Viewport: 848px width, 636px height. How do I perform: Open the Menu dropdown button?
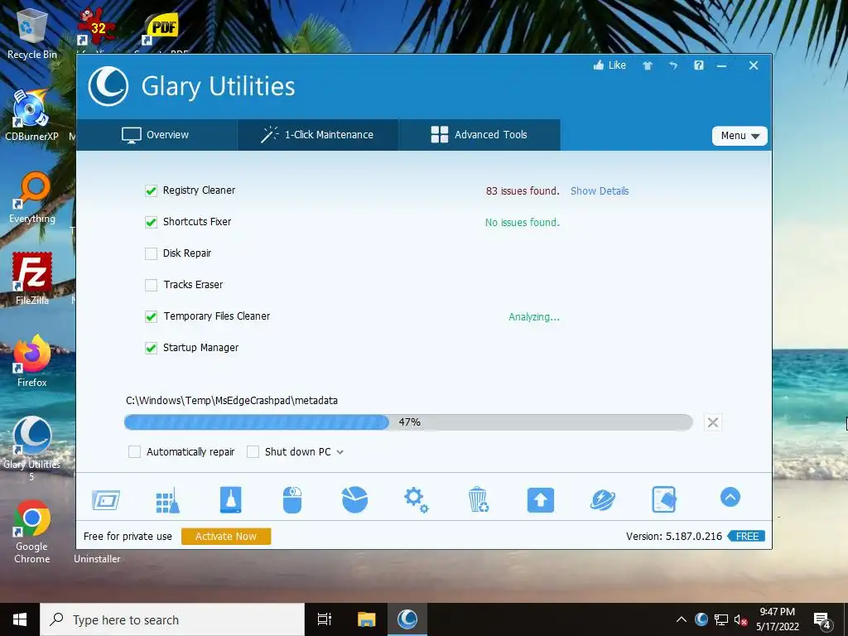pyautogui.click(x=740, y=136)
